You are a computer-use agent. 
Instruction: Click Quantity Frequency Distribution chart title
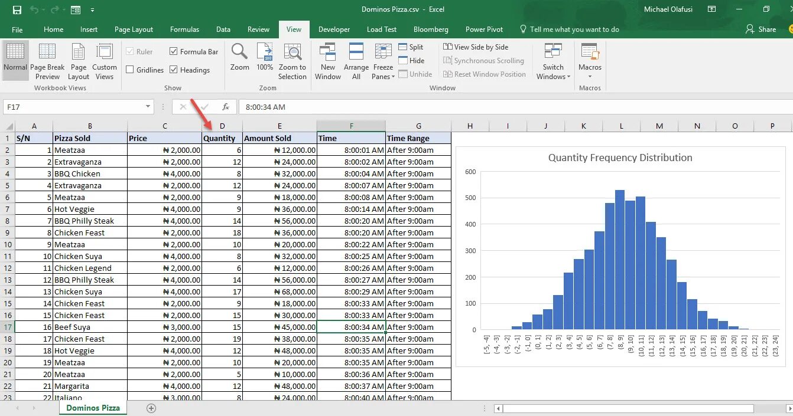[620, 158]
